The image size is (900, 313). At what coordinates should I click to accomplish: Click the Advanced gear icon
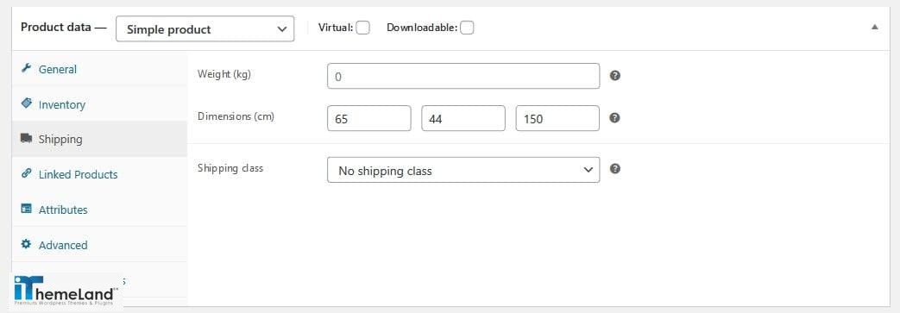click(x=26, y=244)
